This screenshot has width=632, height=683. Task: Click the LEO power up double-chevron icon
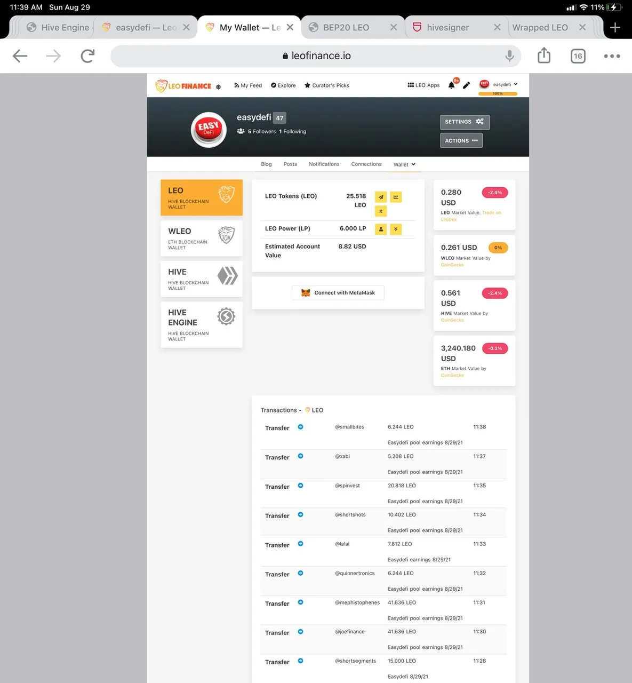[381, 211]
